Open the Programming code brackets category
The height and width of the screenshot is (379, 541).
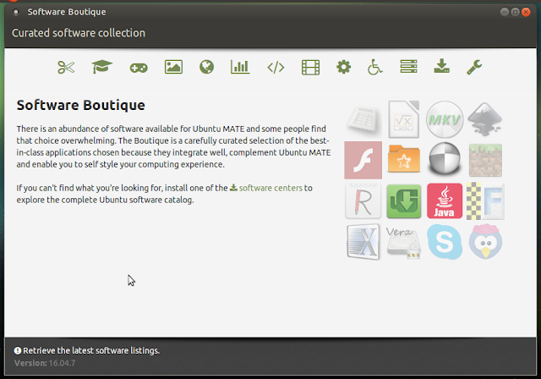[x=276, y=68]
